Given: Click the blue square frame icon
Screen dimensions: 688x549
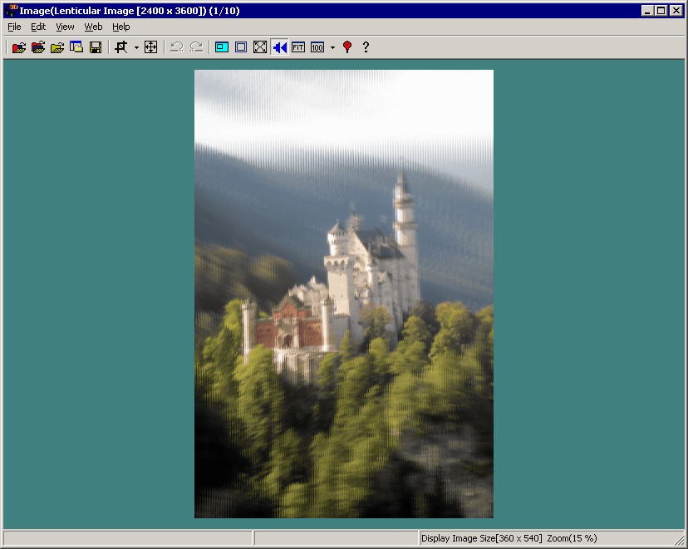Looking at the screenshot, I should click(x=241, y=47).
